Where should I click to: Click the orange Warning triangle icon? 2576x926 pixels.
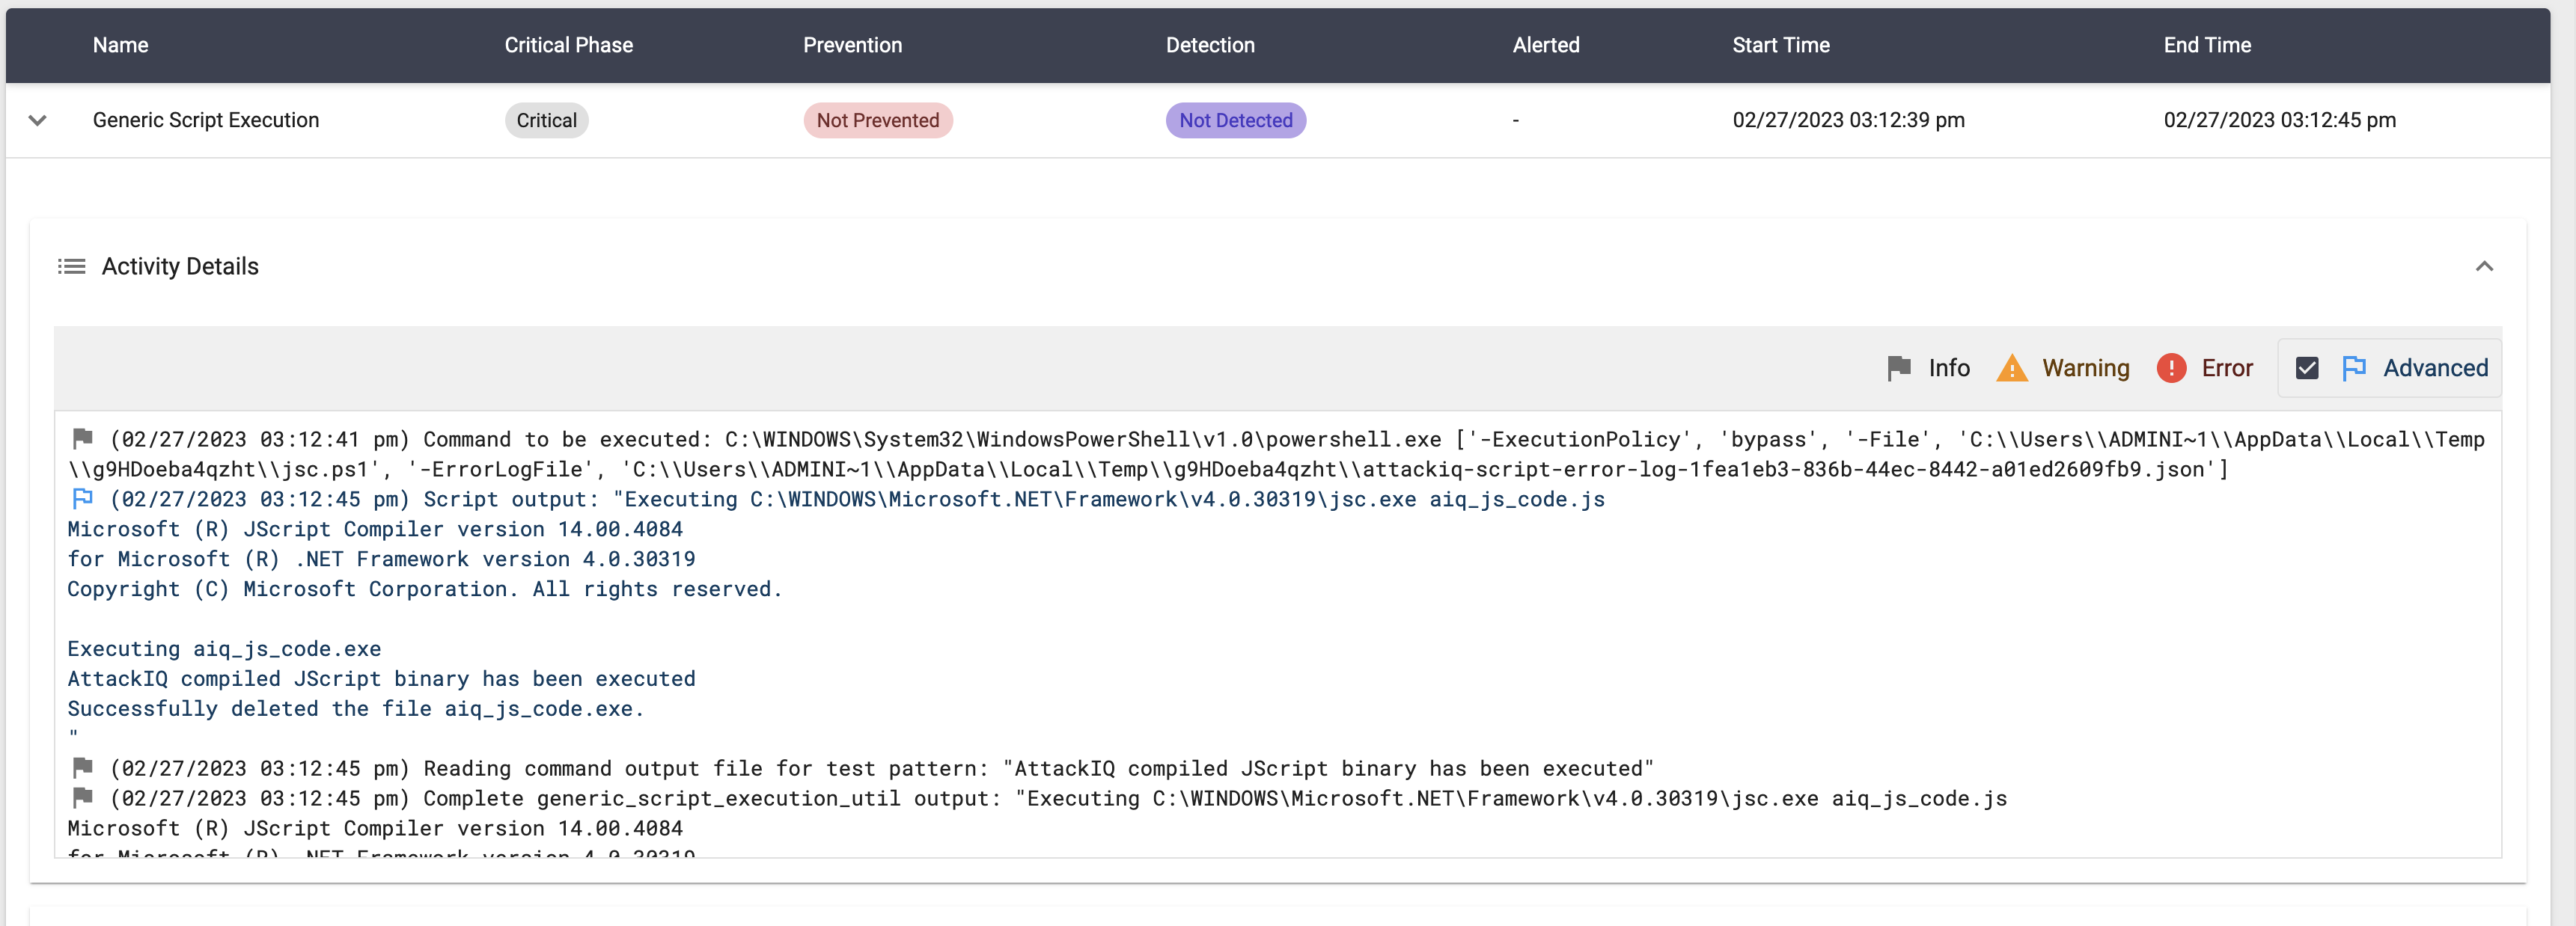pyautogui.click(x=2011, y=367)
